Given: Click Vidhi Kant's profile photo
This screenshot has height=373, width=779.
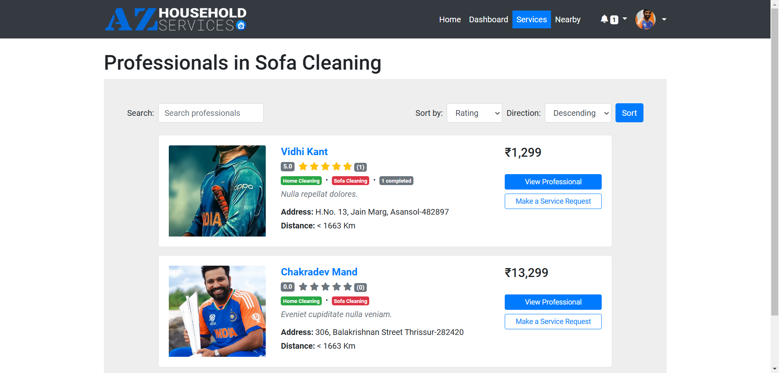Looking at the screenshot, I should (217, 191).
